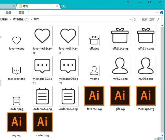Viewport: 165px width, 140px height.
Task: Navigate to 本地磁盘 (E:) in the breadcrumb
Action: click(x=21, y=19)
